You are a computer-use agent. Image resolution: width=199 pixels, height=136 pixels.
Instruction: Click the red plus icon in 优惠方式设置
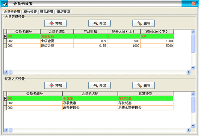point(51,85)
